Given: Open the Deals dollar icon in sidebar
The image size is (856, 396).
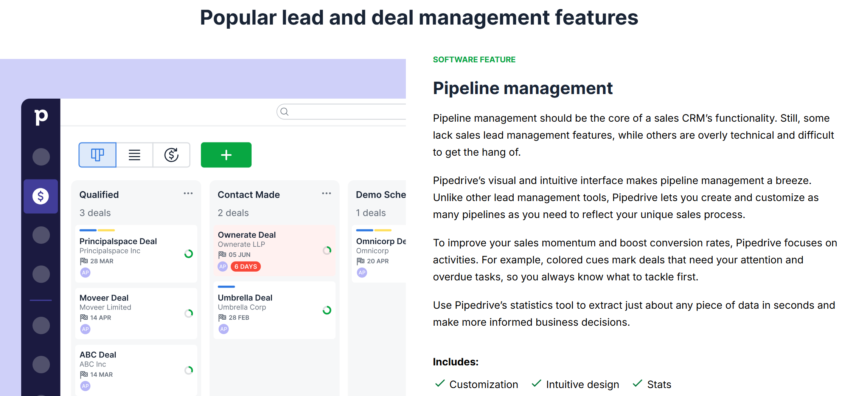Looking at the screenshot, I should (41, 196).
